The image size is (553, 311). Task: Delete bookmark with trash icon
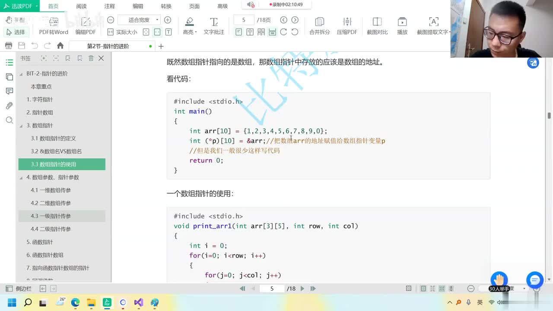pyautogui.click(x=91, y=58)
